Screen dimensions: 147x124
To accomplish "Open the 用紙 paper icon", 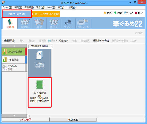I will [39, 24].
